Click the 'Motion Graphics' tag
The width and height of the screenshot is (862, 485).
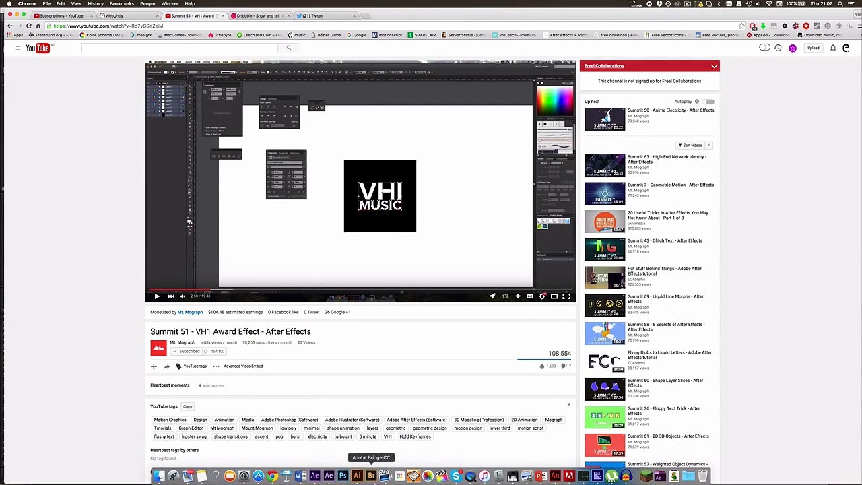point(170,420)
